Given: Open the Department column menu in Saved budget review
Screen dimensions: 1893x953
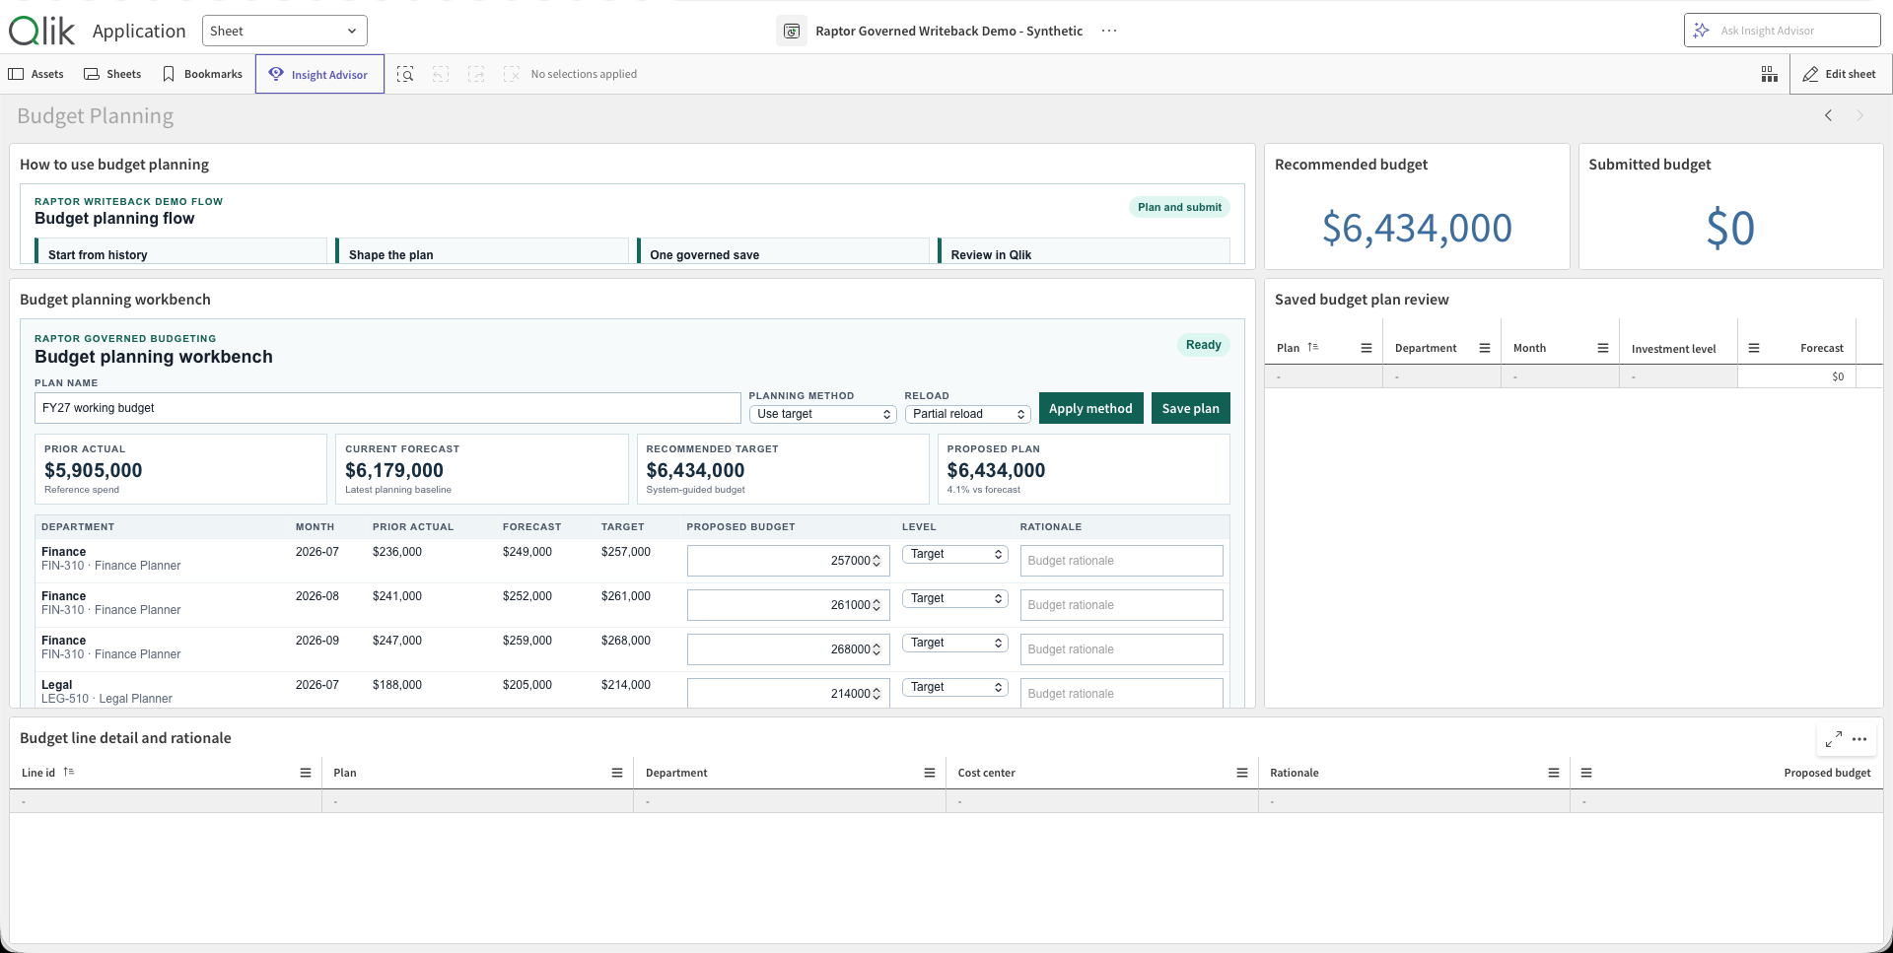Looking at the screenshot, I should (x=1485, y=348).
